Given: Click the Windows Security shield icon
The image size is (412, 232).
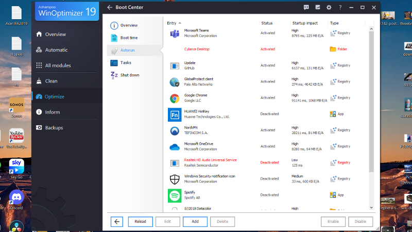Looking at the screenshot, I should [x=175, y=179].
